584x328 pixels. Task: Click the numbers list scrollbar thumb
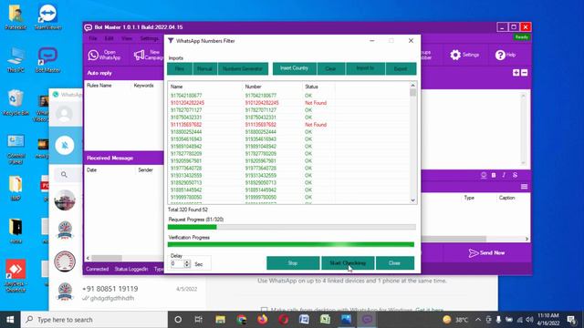[x=412, y=93]
